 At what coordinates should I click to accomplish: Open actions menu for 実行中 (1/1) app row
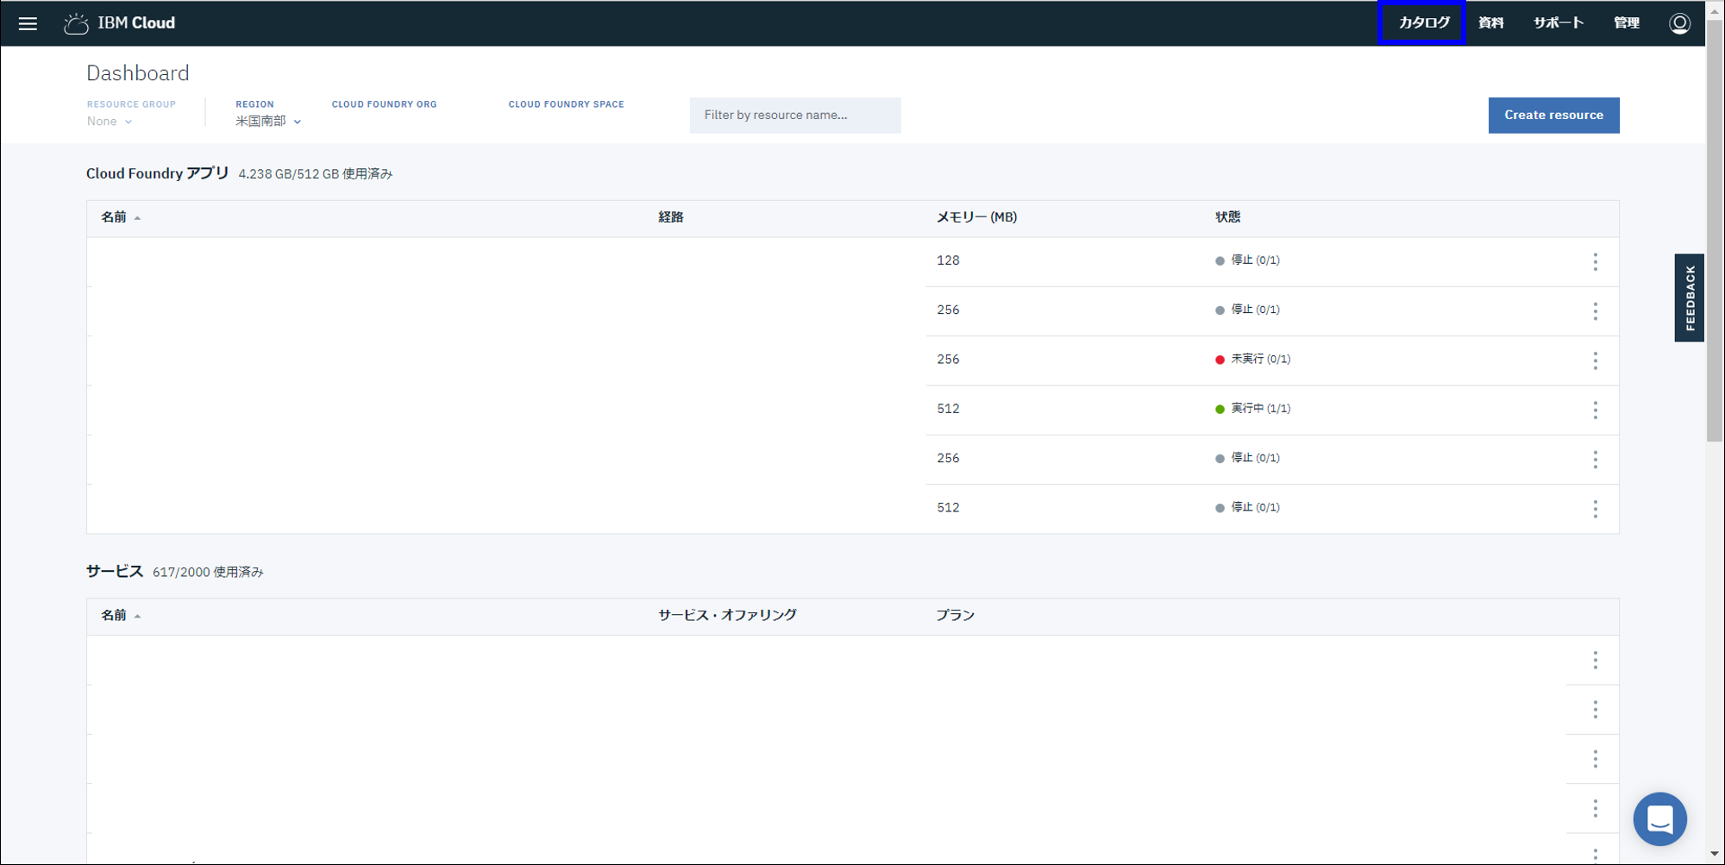coord(1595,410)
